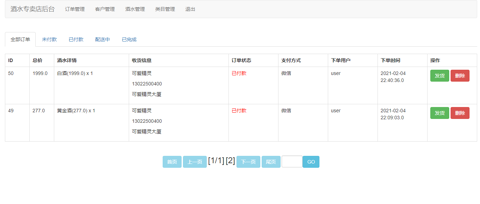480x204 pixels.
Task: Click the 总价 column header
Action: point(42,60)
